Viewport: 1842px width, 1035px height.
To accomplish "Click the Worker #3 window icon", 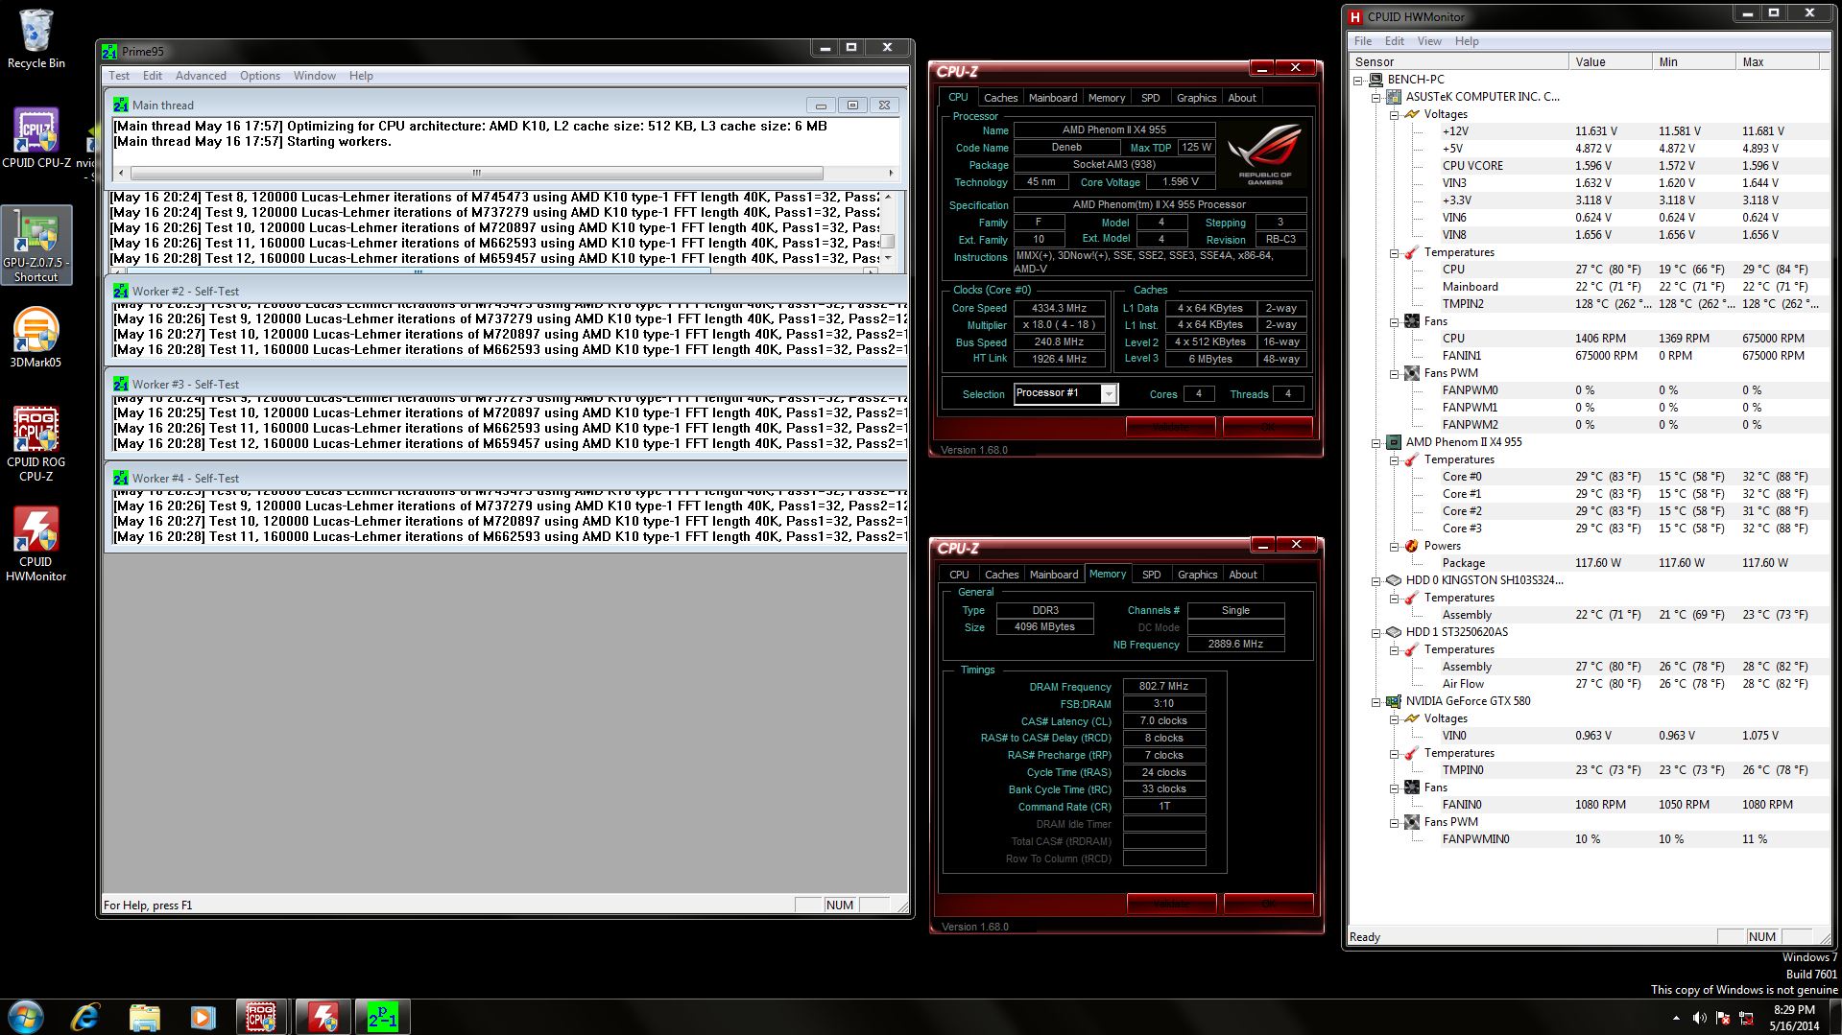I will tap(121, 384).
